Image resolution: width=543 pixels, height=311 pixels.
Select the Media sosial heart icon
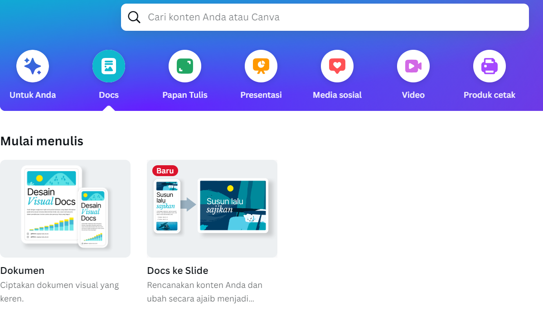point(337,66)
